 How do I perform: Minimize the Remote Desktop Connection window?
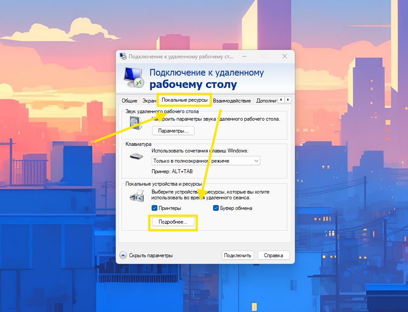(x=244, y=56)
